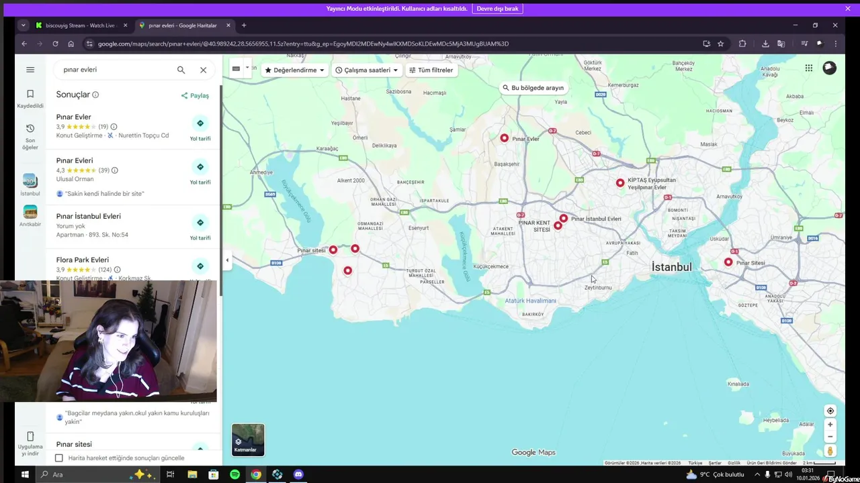The image size is (860, 483).
Task: Open browser extensions puzzle icon
Action: pos(742,44)
